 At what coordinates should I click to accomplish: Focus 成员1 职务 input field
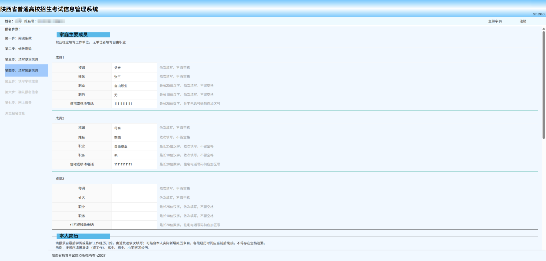click(134, 94)
